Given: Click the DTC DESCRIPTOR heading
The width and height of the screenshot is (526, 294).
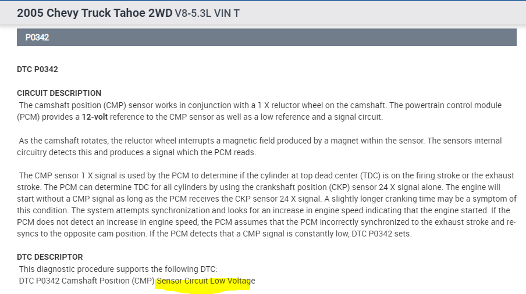Looking at the screenshot, I should (50, 257).
